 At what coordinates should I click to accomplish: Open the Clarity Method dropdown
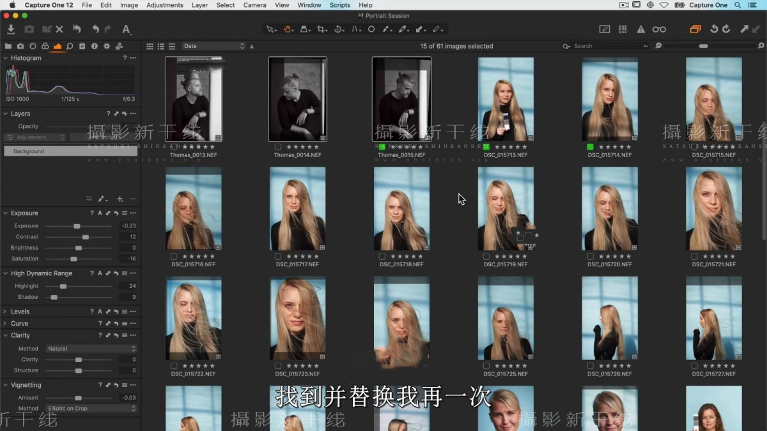point(91,349)
